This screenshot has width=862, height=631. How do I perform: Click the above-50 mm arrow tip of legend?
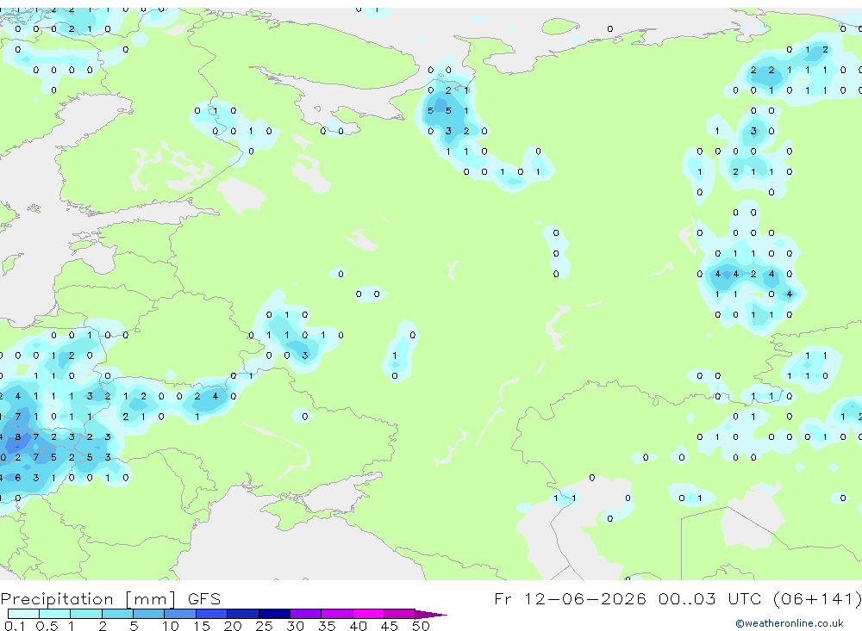click(430, 614)
